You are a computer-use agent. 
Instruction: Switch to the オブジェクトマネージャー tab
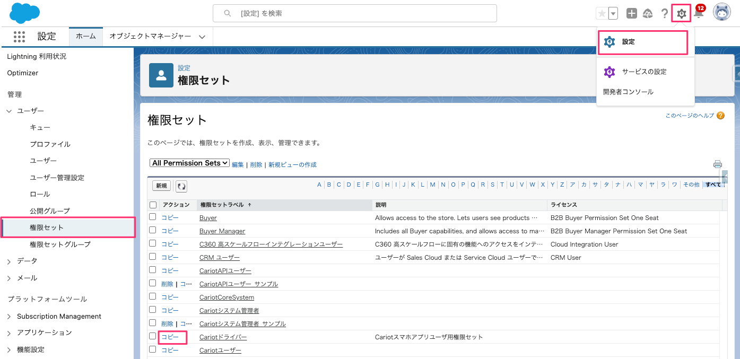click(150, 36)
